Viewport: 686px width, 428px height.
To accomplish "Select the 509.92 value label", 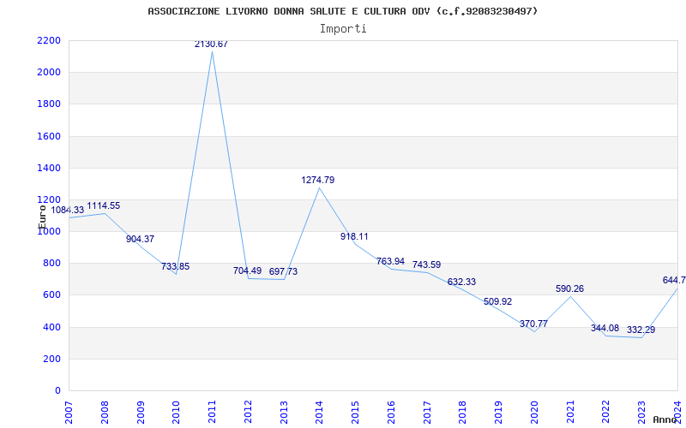I will point(498,302).
